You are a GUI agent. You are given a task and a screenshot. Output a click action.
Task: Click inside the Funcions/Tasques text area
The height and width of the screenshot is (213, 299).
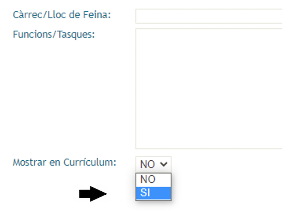tap(208, 89)
